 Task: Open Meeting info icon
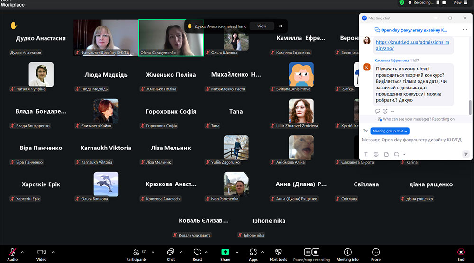[x=347, y=252]
